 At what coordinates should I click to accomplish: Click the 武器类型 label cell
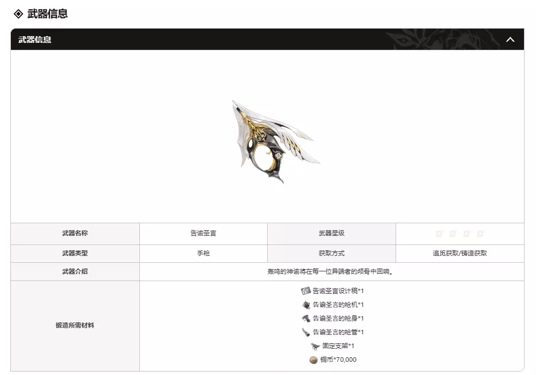[75, 254]
